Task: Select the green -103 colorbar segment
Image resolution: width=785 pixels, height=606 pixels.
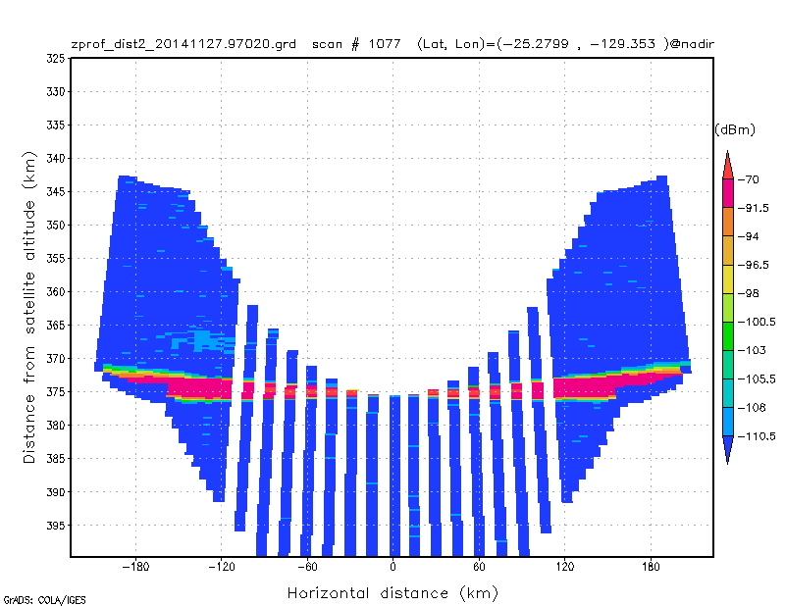Action: [x=728, y=335]
